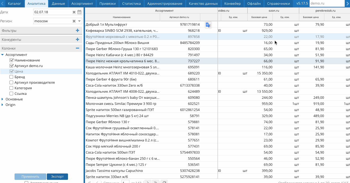350x183 pixels.
Task: Expand the Основные tree node
Action: tap(3, 99)
